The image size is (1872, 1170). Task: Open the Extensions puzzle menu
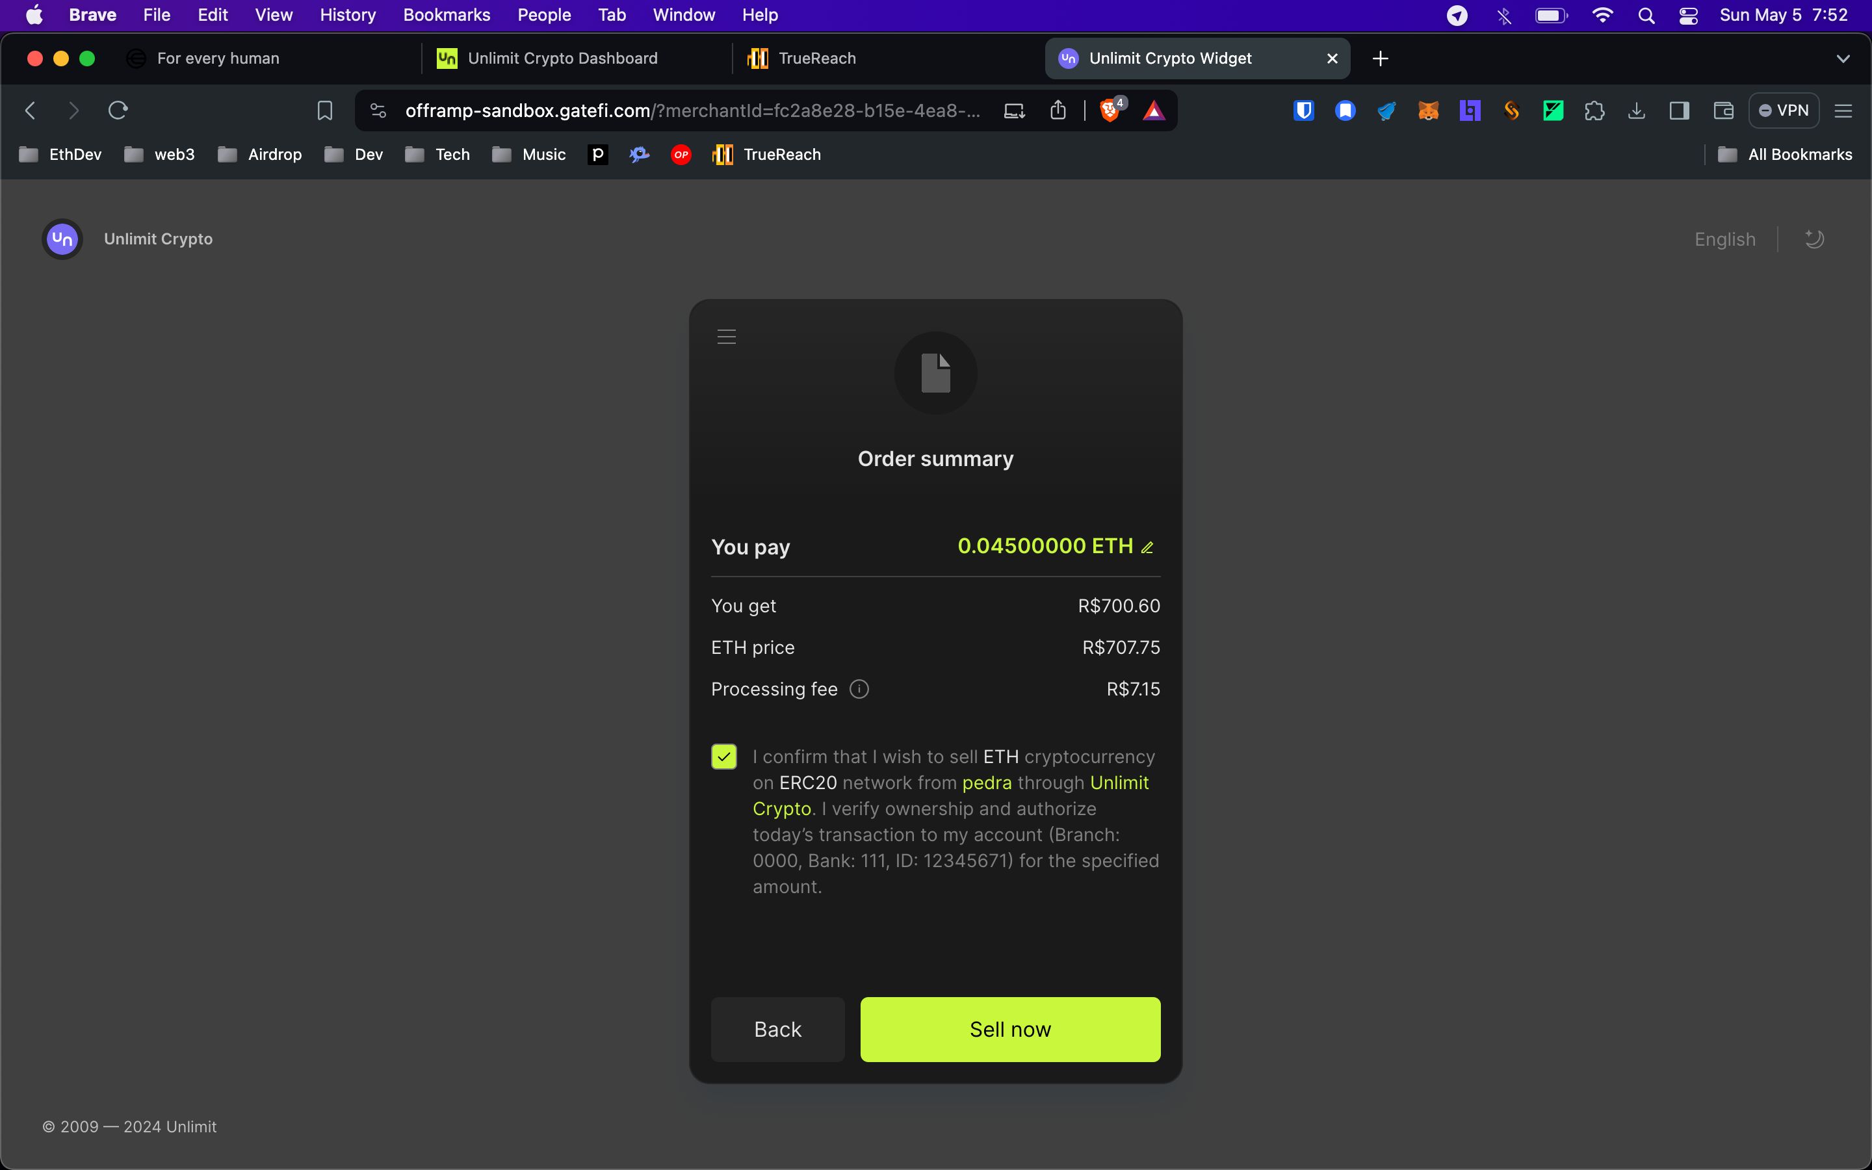coord(1594,110)
